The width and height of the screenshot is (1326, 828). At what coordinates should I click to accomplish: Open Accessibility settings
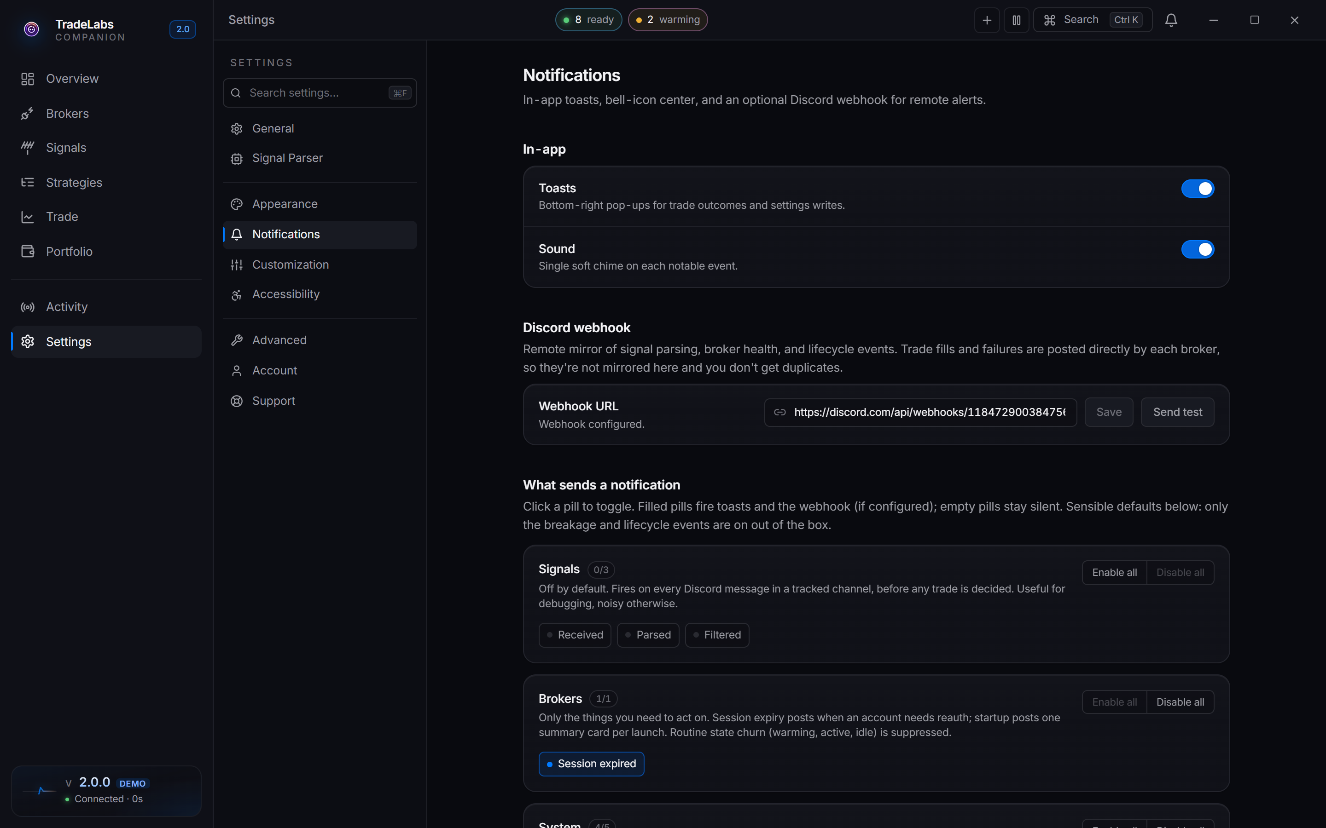tap(320, 294)
